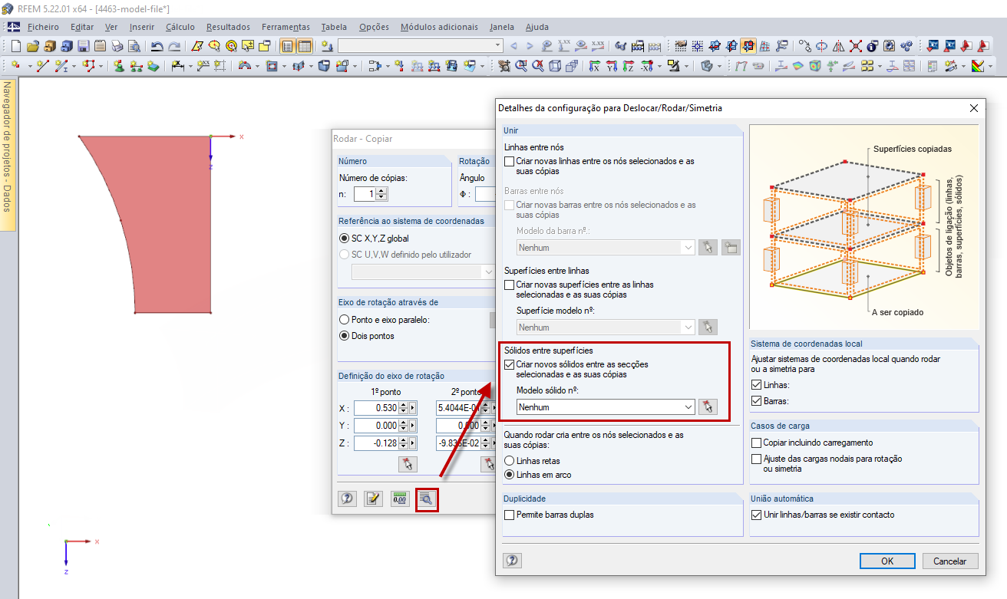Click the view in X direction icon
This screenshot has width=1007, height=599.
(x=594, y=66)
